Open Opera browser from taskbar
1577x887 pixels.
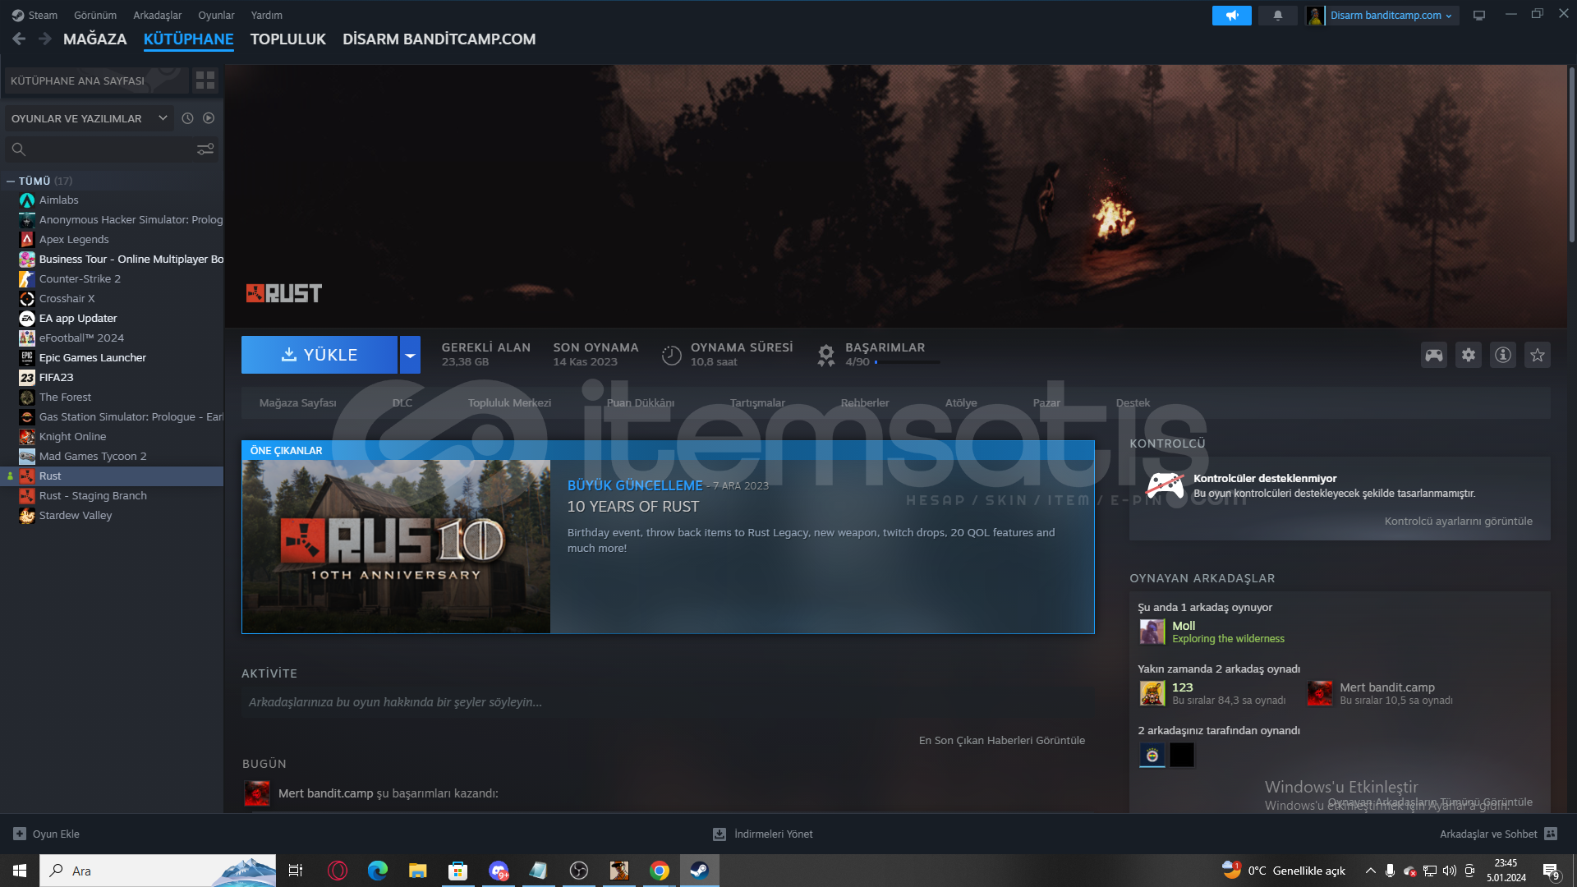click(337, 871)
